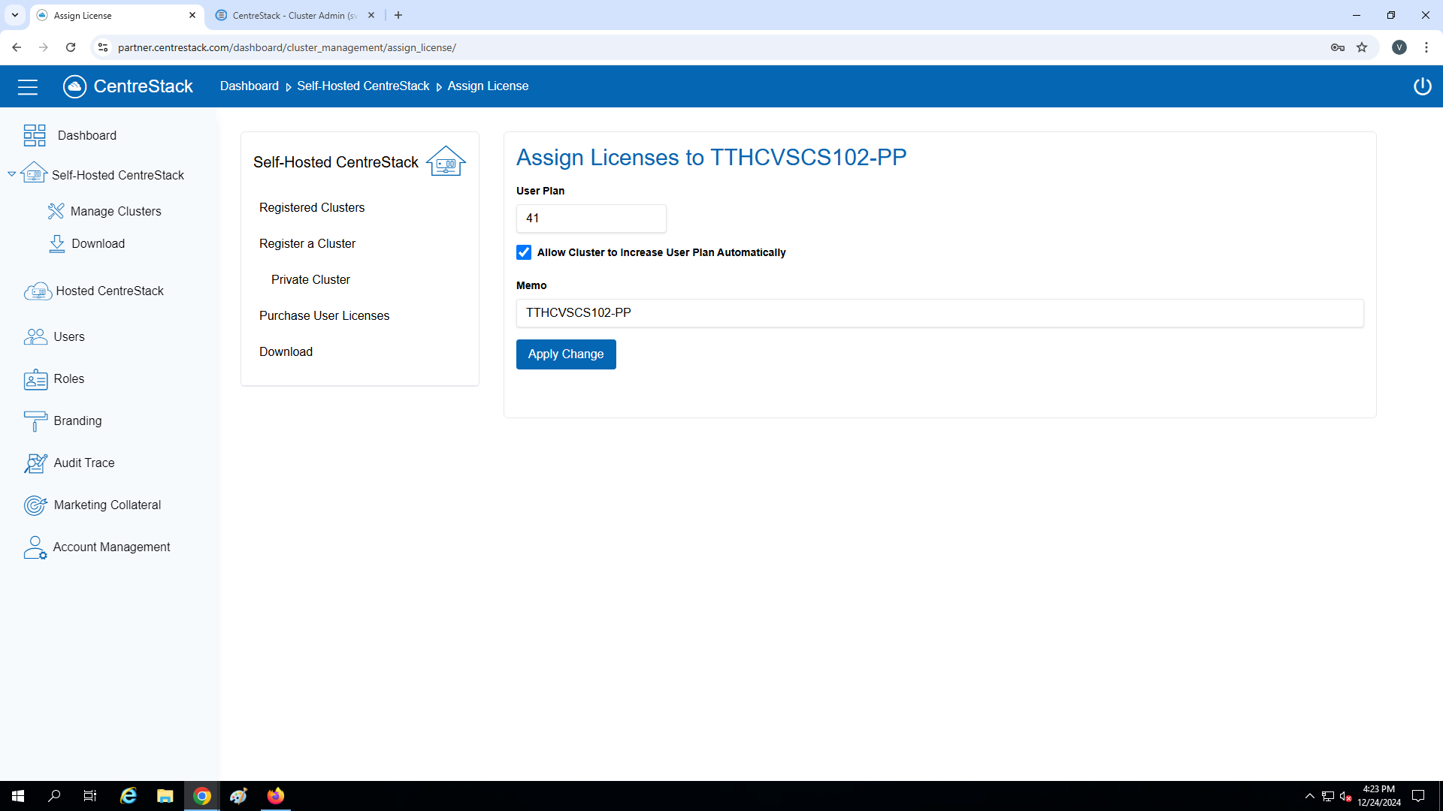
Task: Open Private Cluster menu item
Action: click(x=310, y=280)
